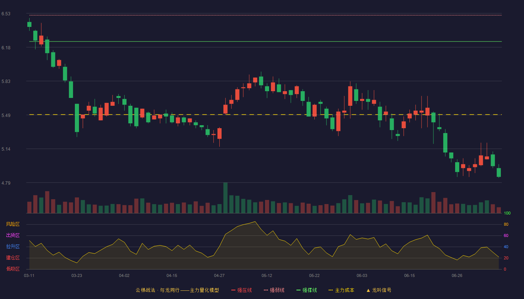Click the 40 indicator axis value

coord(506,247)
